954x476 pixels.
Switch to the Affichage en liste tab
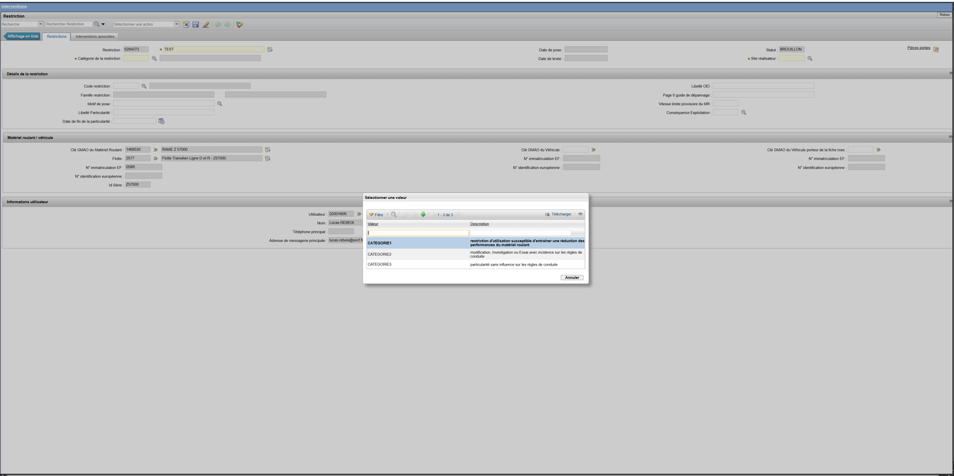pos(22,36)
